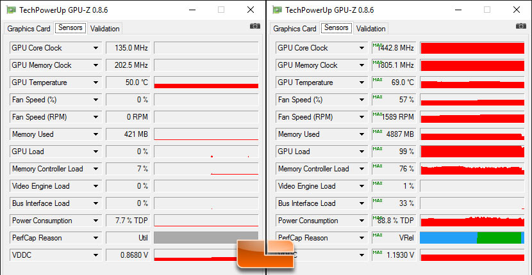Expand VDDC dropdown in left window
Viewport: 532px width, 275px height.
96,255
